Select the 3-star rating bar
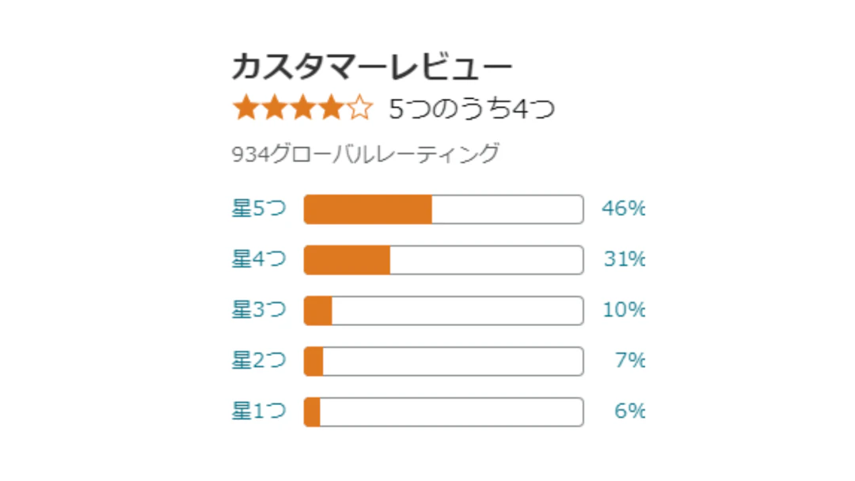 [443, 310]
